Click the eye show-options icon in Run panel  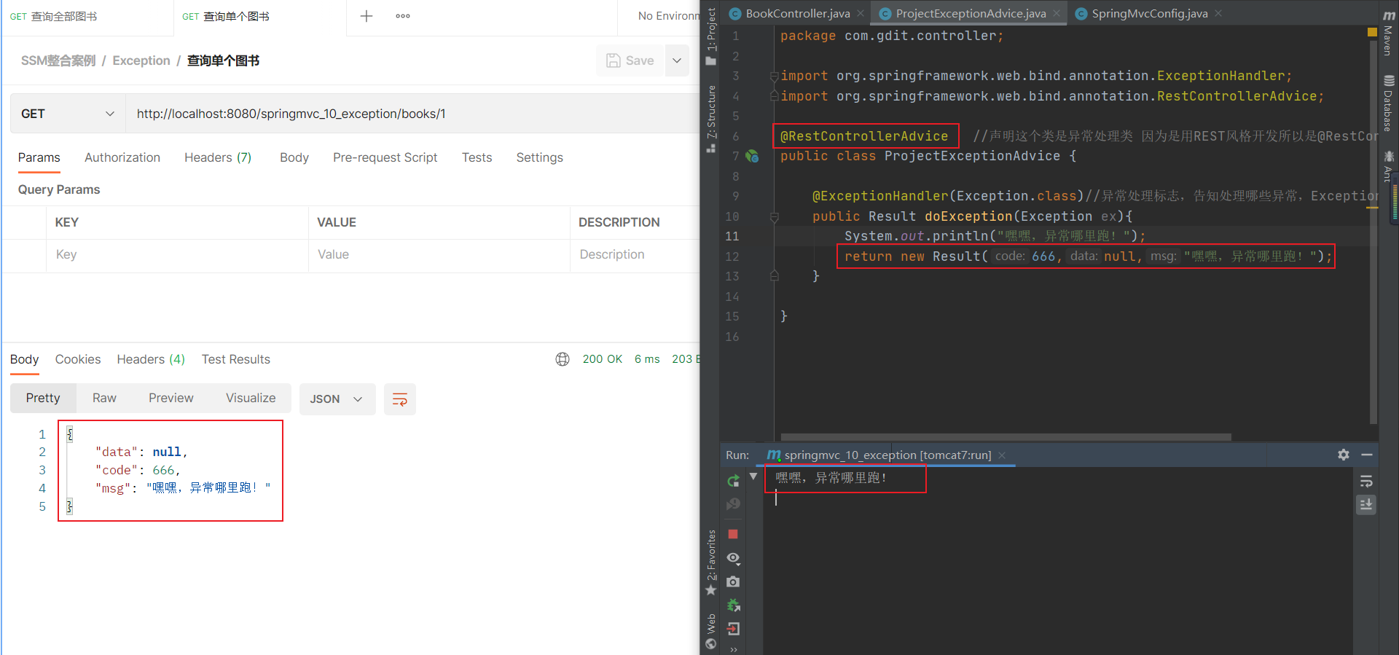(734, 558)
